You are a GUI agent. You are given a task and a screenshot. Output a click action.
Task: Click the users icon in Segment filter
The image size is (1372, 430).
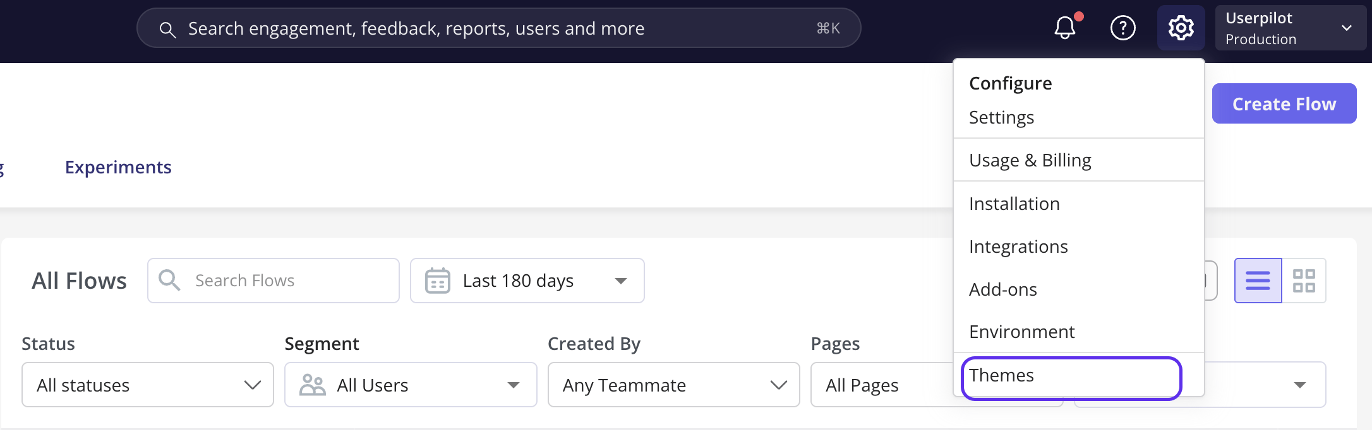click(x=312, y=385)
